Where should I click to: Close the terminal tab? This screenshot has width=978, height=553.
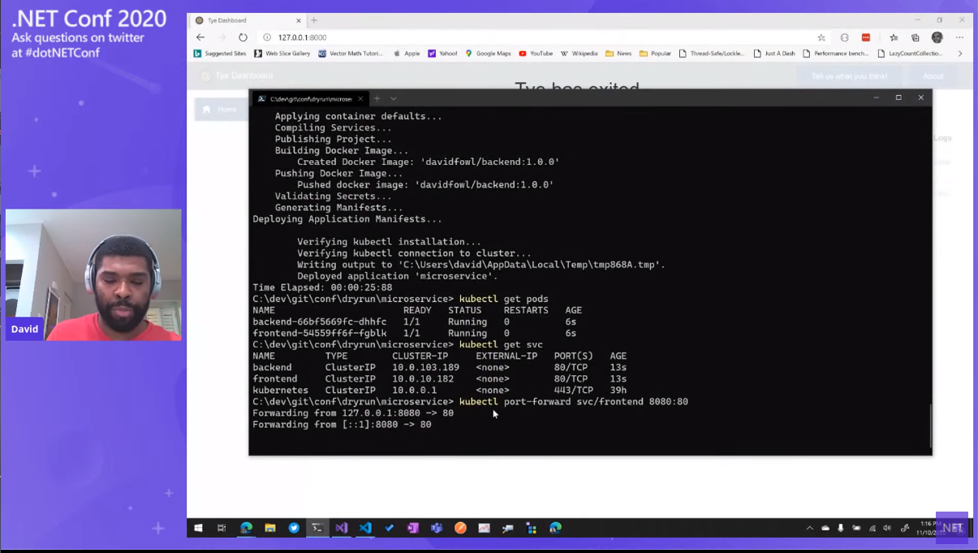(x=360, y=98)
